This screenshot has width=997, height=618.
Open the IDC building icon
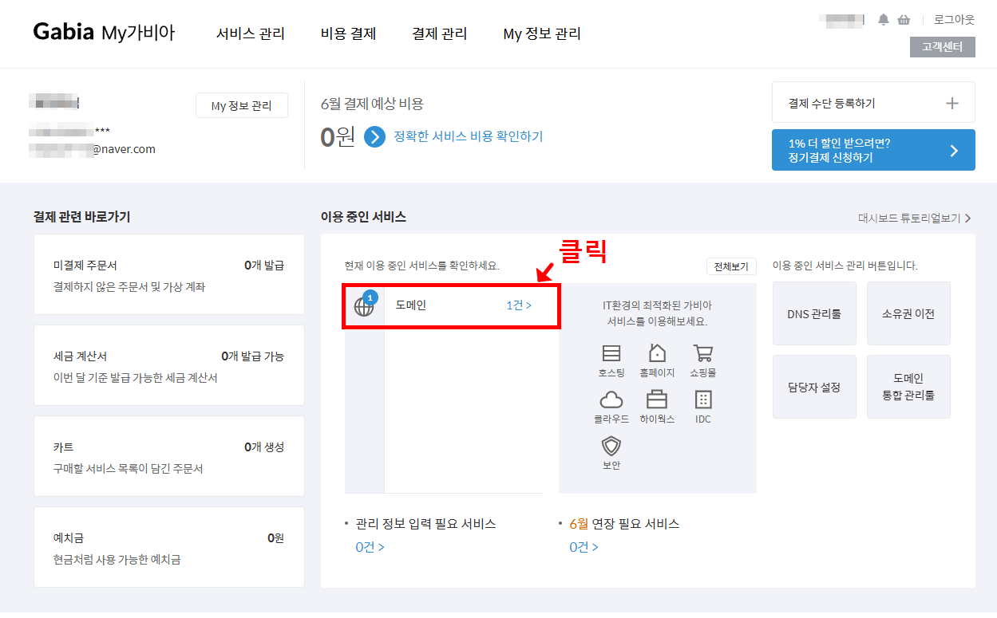point(703,400)
